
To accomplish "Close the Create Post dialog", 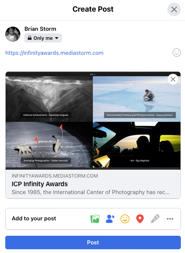I will tap(174, 9).
